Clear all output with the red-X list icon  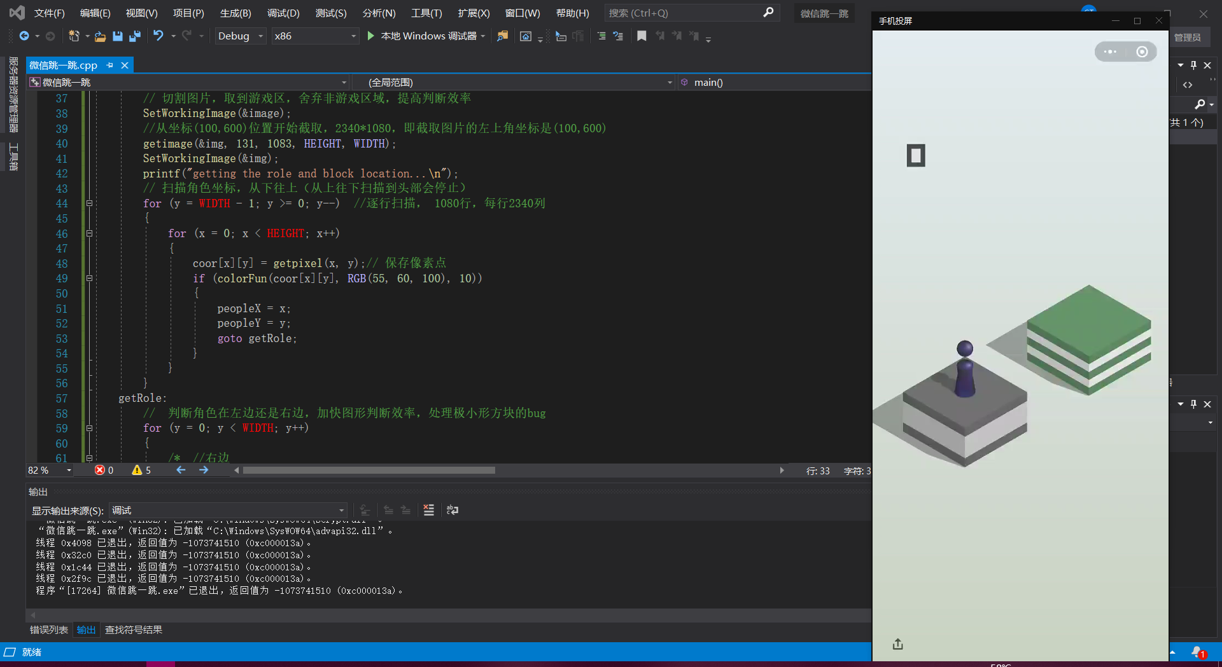pos(429,510)
